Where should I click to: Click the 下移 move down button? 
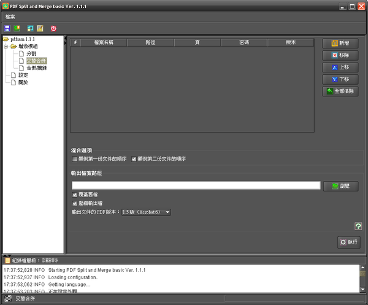pyautogui.click(x=340, y=79)
